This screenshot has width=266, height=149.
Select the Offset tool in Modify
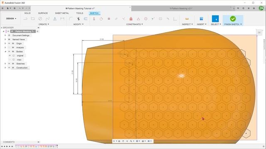(86, 19)
